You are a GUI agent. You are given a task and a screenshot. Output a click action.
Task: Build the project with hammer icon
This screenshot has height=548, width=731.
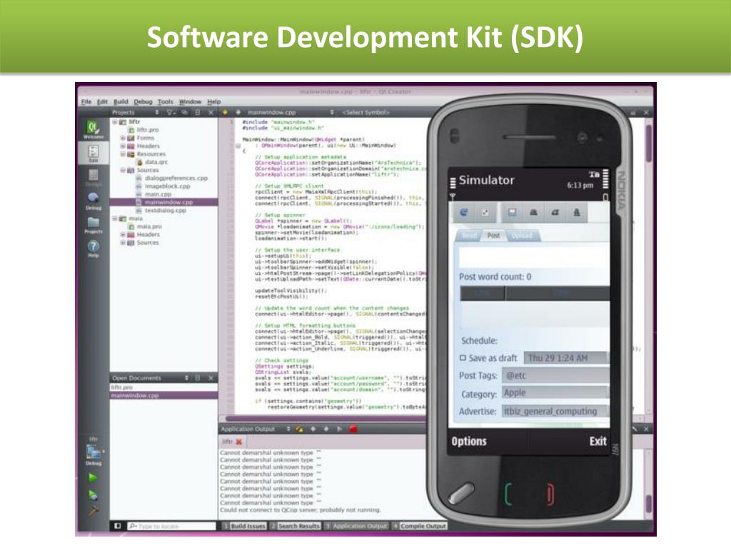[x=93, y=511]
